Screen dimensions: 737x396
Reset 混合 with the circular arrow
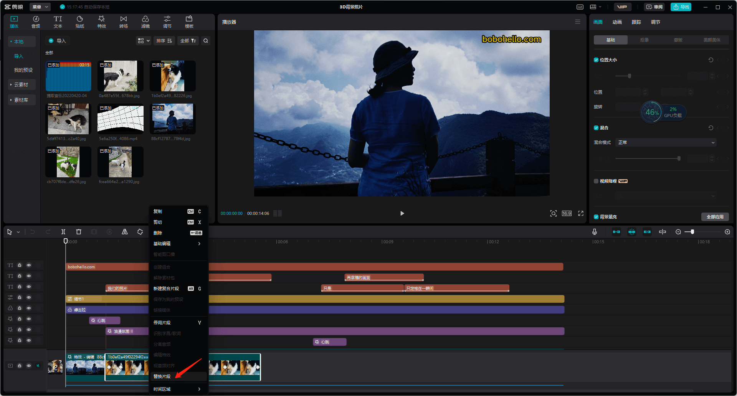coord(711,128)
